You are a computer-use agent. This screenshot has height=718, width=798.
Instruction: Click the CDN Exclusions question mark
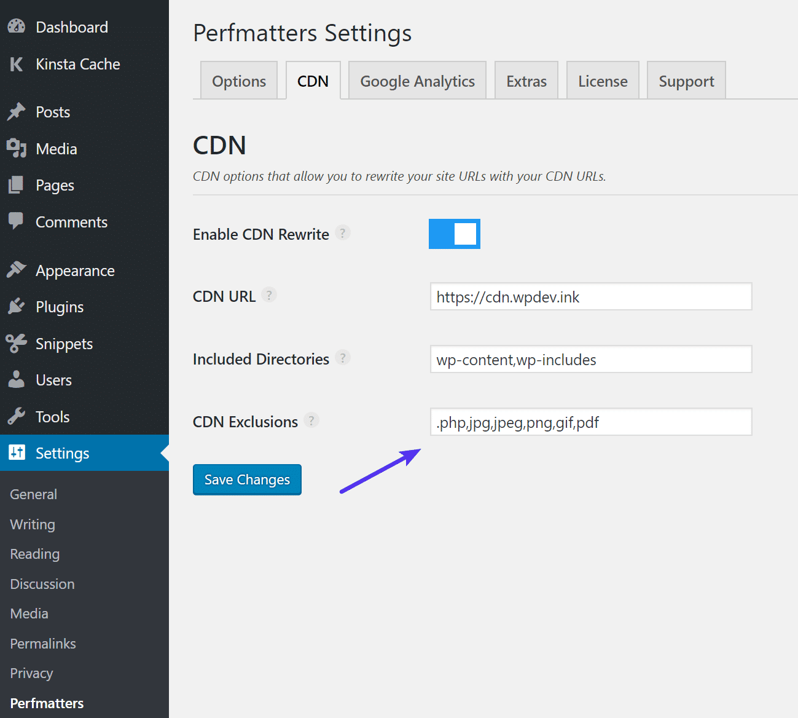311,420
